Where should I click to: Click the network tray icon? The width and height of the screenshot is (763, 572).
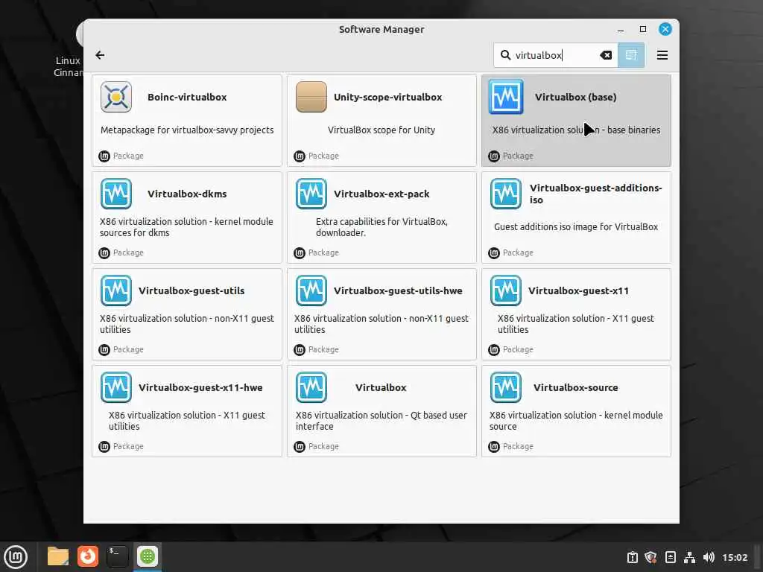[x=689, y=557]
